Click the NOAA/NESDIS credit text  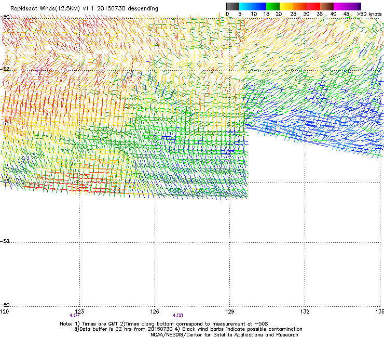(x=224, y=335)
